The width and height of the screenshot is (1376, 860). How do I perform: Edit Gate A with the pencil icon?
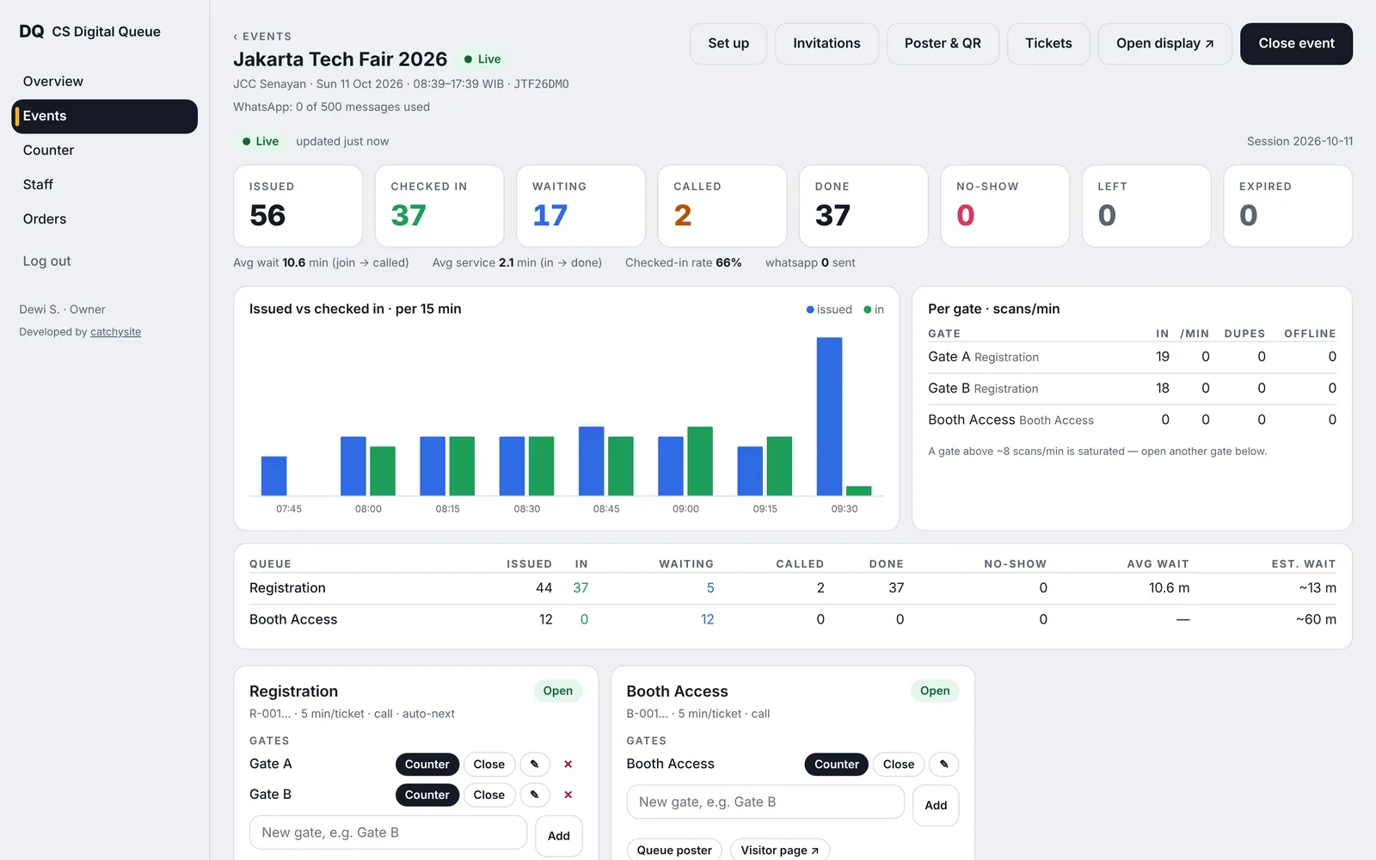(x=534, y=765)
